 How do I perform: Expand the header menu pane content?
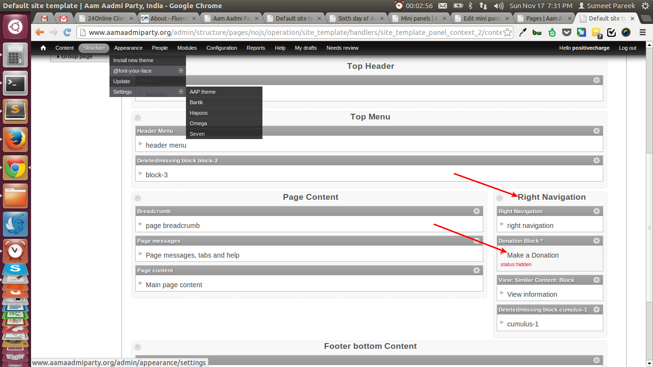point(141,143)
